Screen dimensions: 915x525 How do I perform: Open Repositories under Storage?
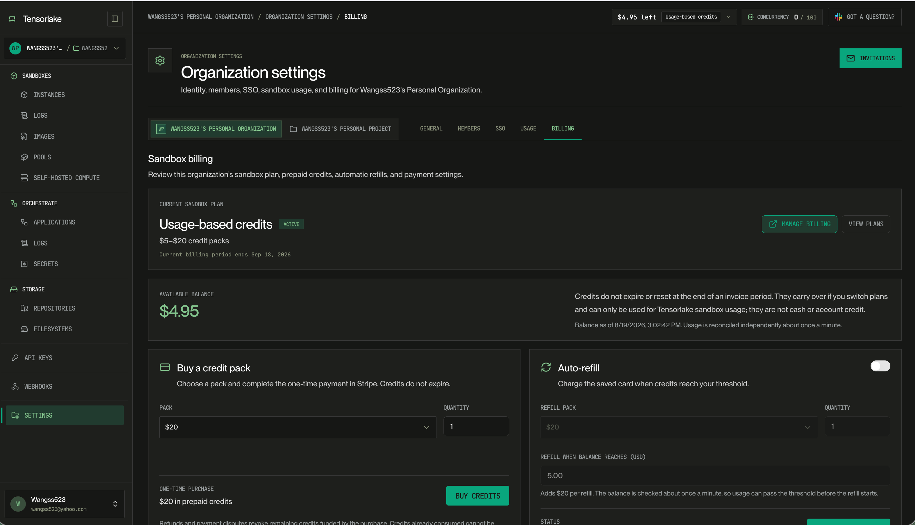pyautogui.click(x=54, y=308)
